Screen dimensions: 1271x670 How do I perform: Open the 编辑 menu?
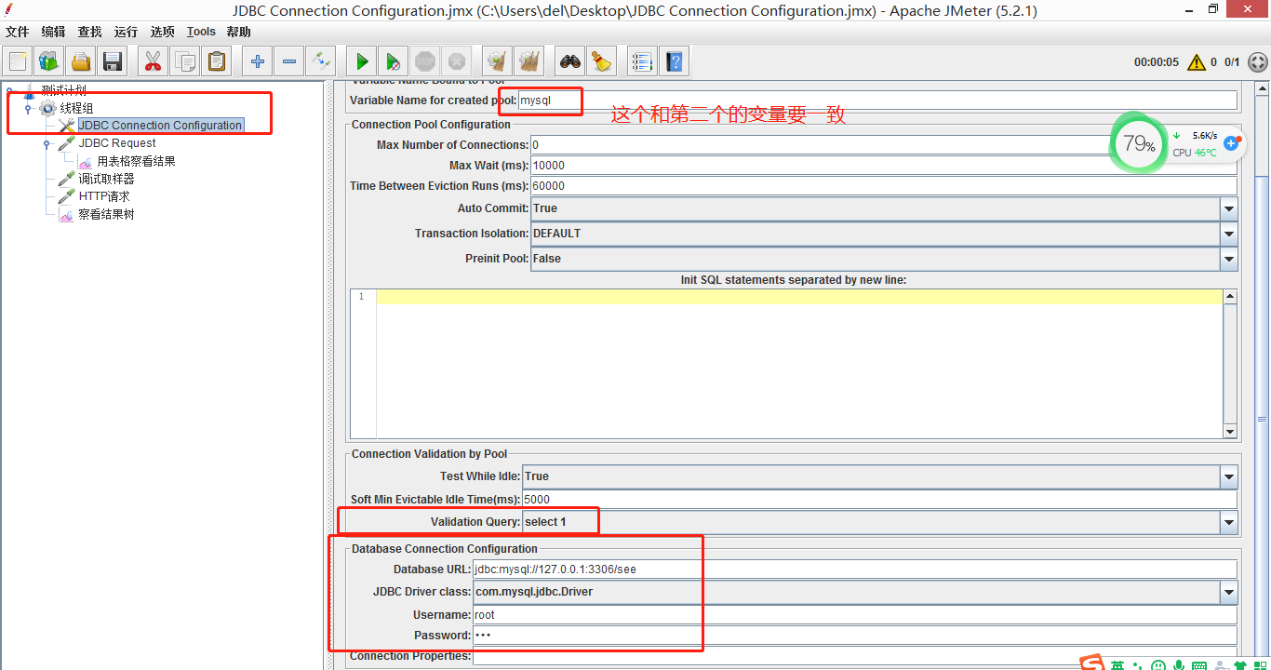(x=53, y=32)
